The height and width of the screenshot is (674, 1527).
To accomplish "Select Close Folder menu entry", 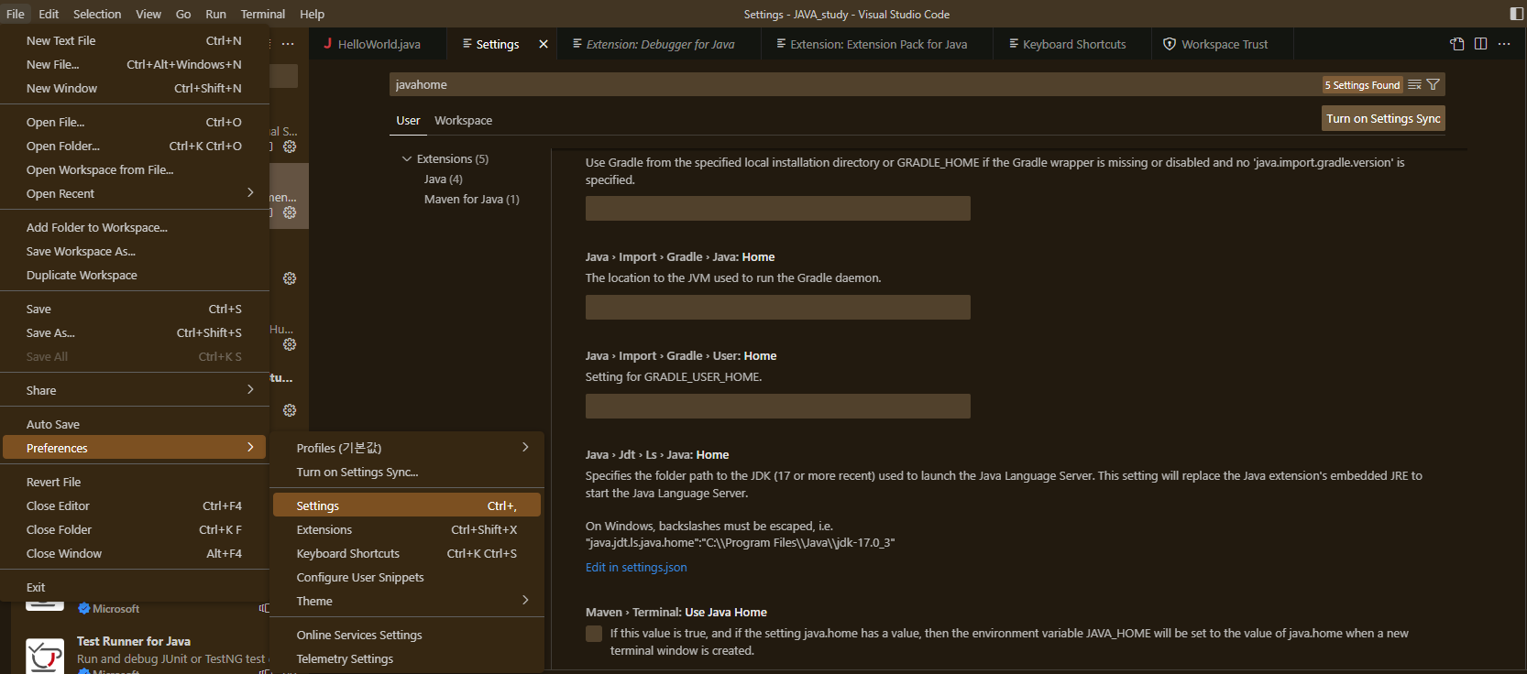I will pyautogui.click(x=134, y=529).
